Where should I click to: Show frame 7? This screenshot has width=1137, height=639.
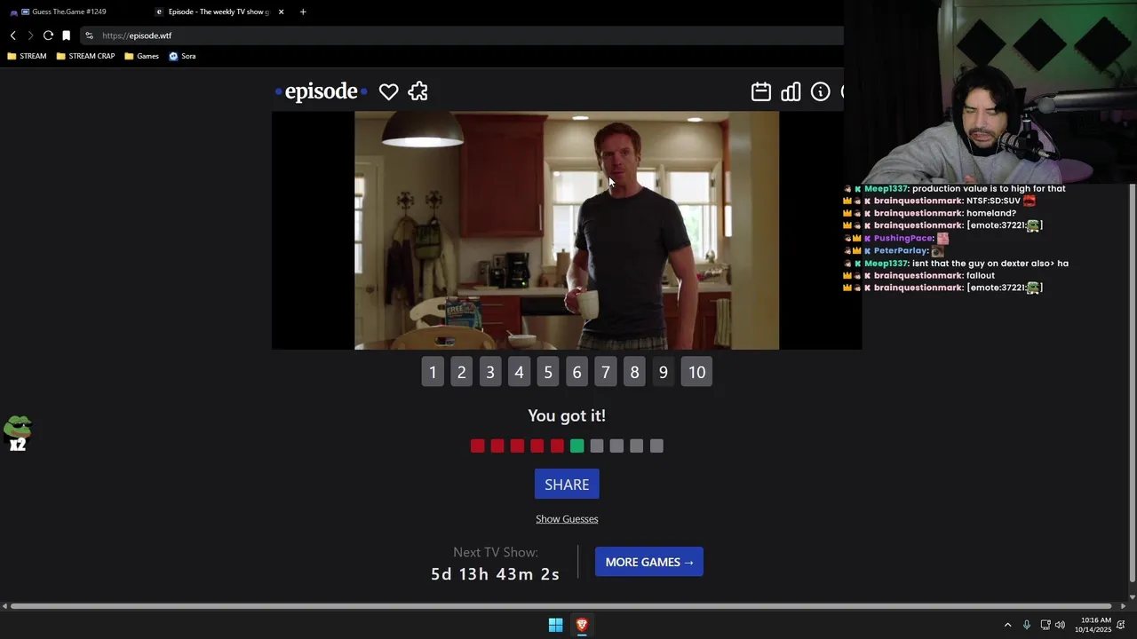pyautogui.click(x=606, y=373)
